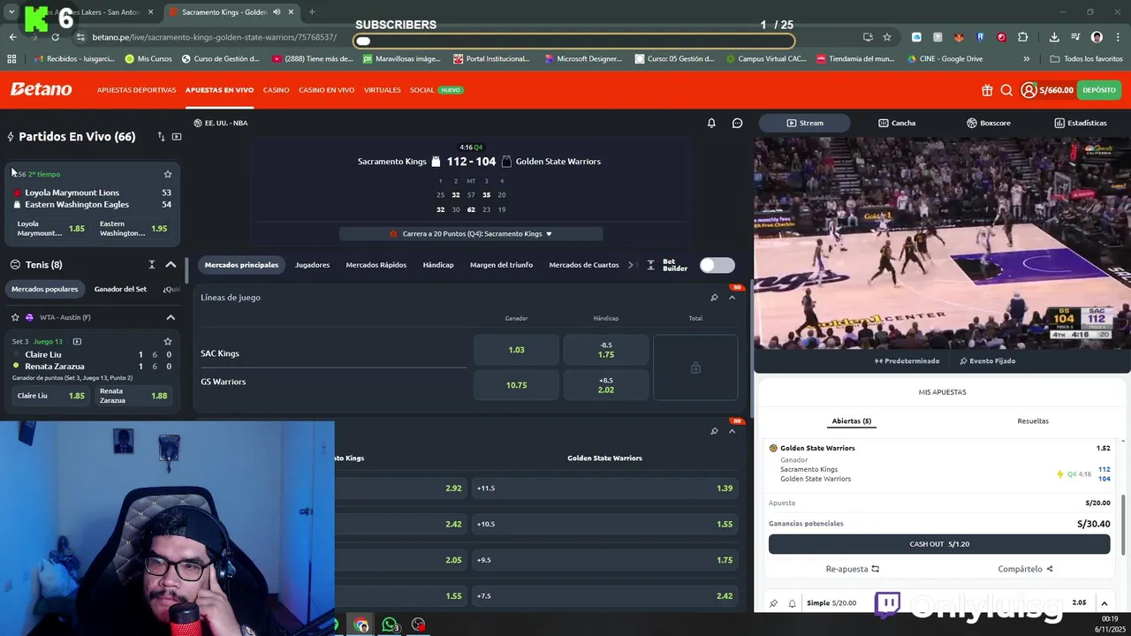Favorite the WTA - Austin league star
The height and width of the screenshot is (636, 1131).
(x=15, y=317)
